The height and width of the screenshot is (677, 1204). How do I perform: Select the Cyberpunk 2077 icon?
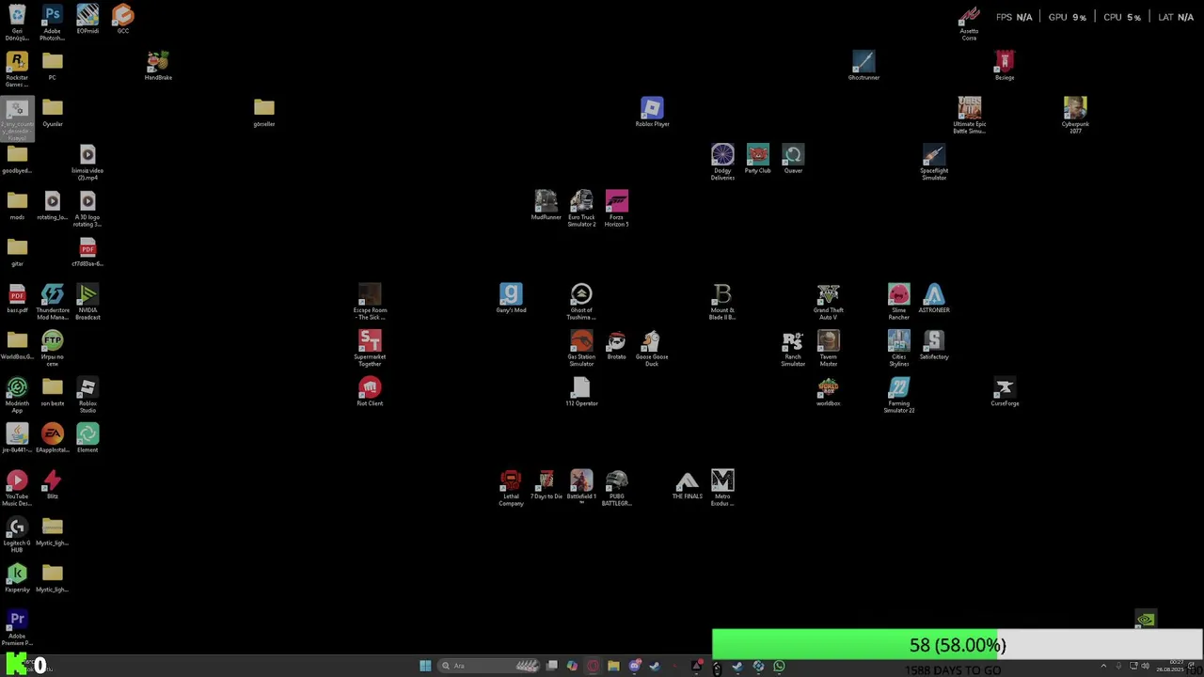(1075, 116)
